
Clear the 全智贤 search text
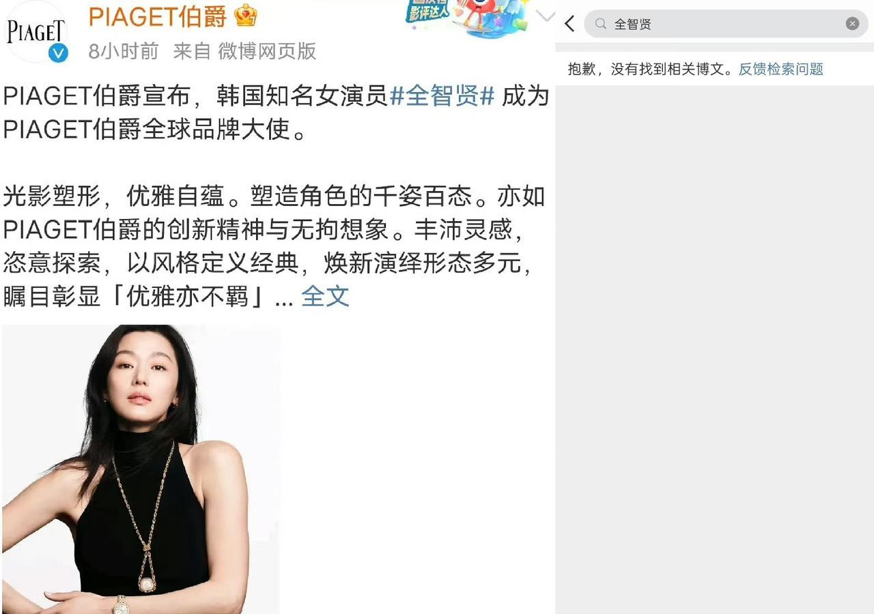[852, 24]
